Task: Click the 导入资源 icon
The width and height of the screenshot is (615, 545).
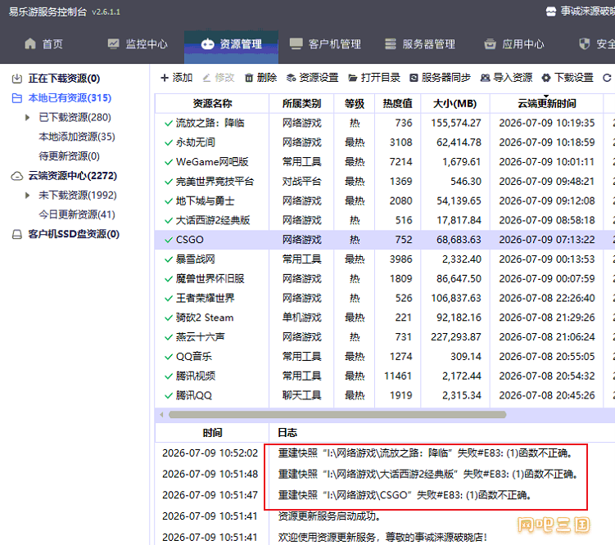Action: click(485, 78)
